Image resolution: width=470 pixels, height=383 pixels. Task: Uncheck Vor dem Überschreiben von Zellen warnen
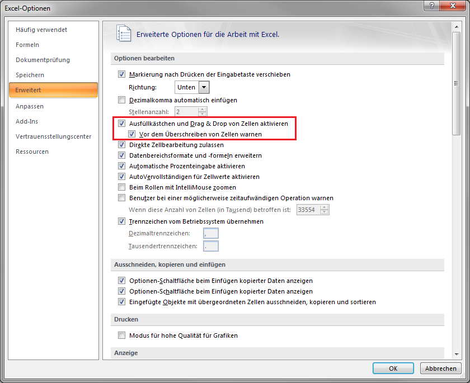(x=132, y=134)
